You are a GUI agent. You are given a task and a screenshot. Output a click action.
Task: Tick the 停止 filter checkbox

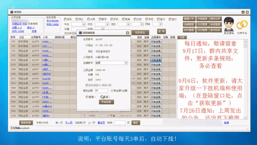pos(77,19)
